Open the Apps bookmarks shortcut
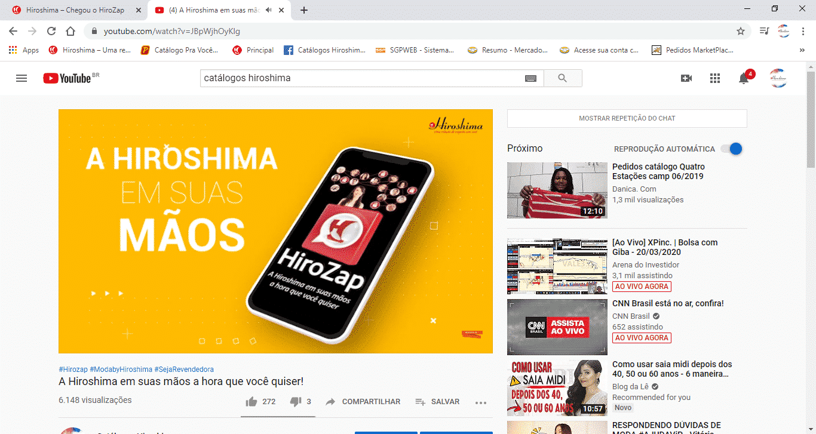Screen dimensions: 816x434 coord(24,50)
